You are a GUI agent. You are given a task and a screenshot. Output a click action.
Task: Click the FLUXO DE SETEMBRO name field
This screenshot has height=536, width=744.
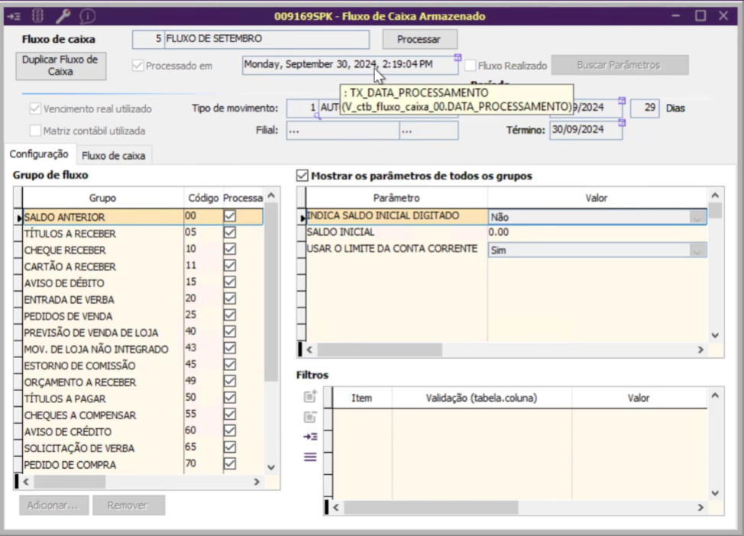tap(267, 39)
